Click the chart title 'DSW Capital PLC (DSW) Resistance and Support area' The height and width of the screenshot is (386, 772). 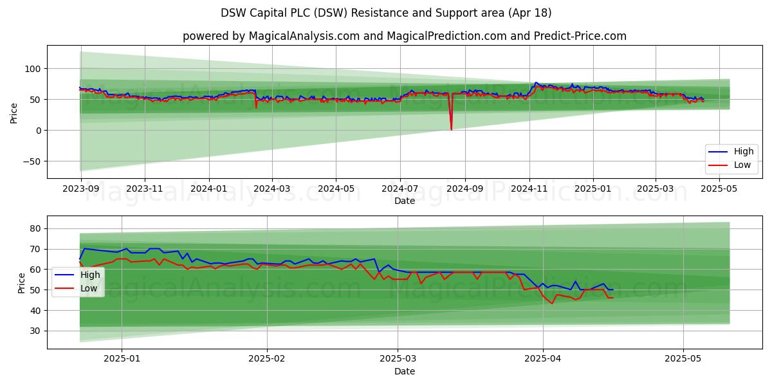[x=386, y=13]
